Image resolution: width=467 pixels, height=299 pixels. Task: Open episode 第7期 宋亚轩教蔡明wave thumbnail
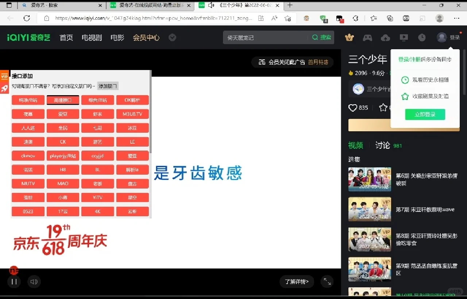pyautogui.click(x=370, y=209)
